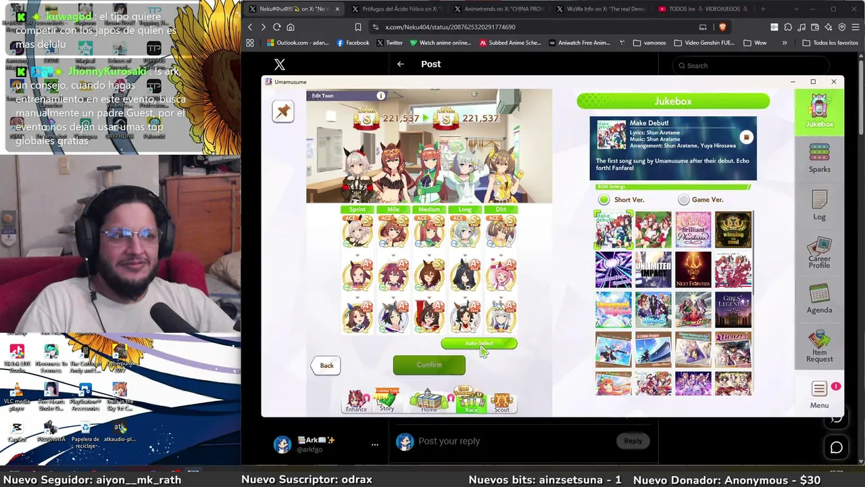This screenshot has height=487, width=865.
Task: Select the Long ACE team member
Action: pos(464,231)
